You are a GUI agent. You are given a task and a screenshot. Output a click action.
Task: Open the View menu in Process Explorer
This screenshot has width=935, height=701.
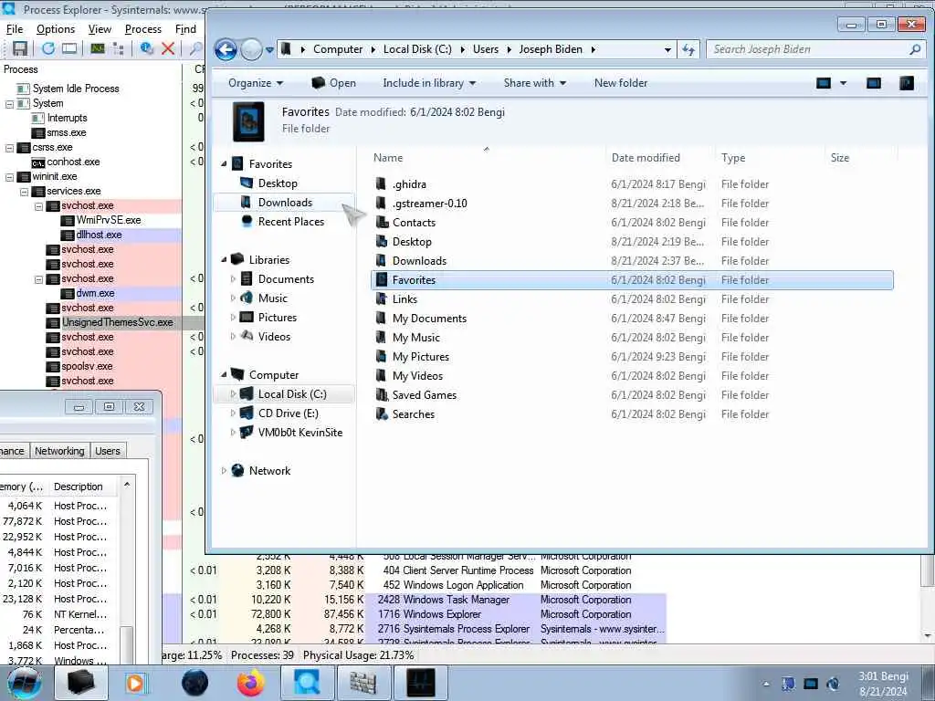point(100,29)
